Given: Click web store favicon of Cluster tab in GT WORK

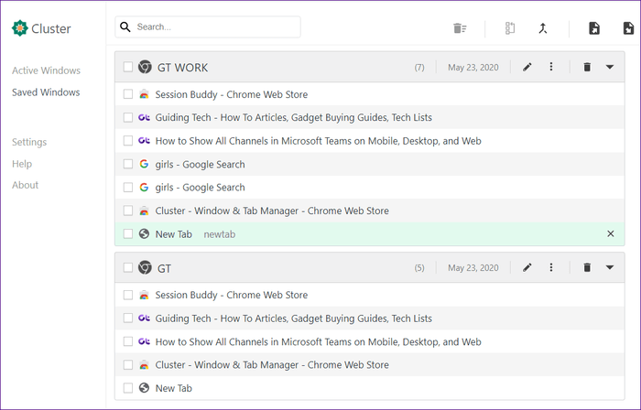Looking at the screenshot, I should (x=144, y=210).
